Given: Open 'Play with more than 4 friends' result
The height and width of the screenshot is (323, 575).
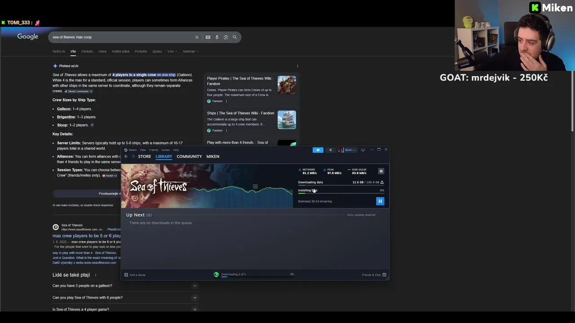Looking at the screenshot, I should pos(237,143).
